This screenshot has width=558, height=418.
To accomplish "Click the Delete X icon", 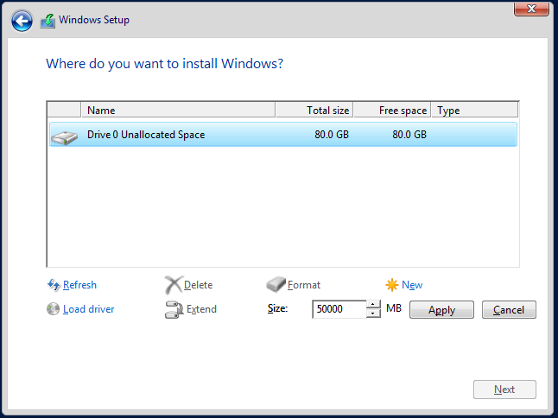I will (x=174, y=285).
